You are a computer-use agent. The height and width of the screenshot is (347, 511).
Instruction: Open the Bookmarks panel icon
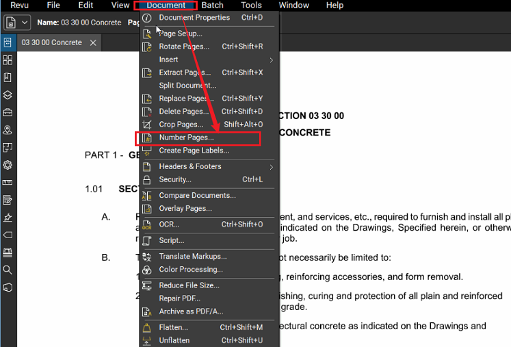[8, 77]
